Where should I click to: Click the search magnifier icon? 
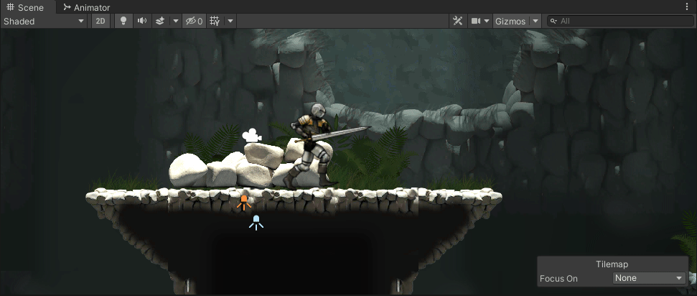click(x=553, y=21)
